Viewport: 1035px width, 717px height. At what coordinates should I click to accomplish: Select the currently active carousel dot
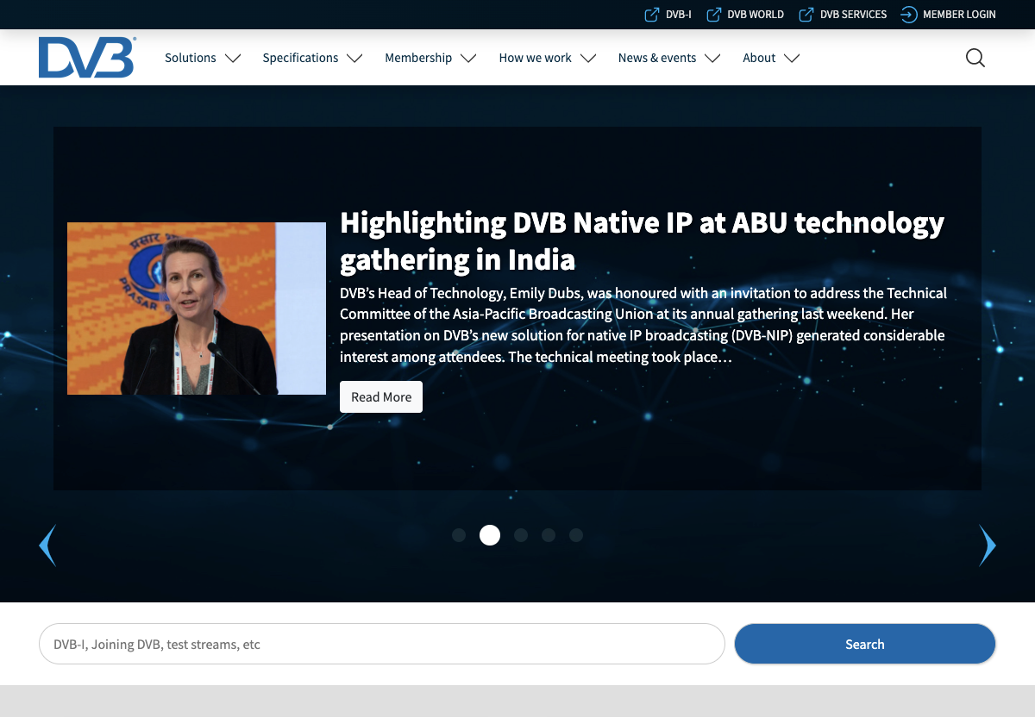pyautogui.click(x=490, y=535)
